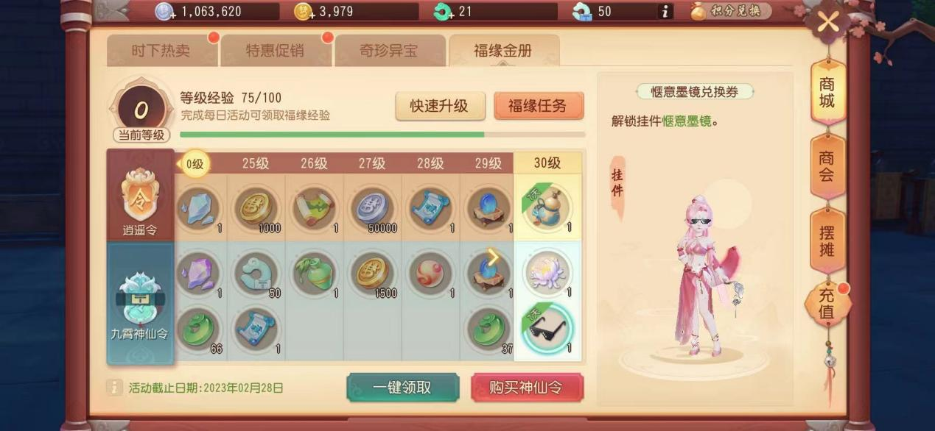Tap the info icon beside activity deadline
Viewport: 935px width, 431px height.
pyautogui.click(x=114, y=388)
